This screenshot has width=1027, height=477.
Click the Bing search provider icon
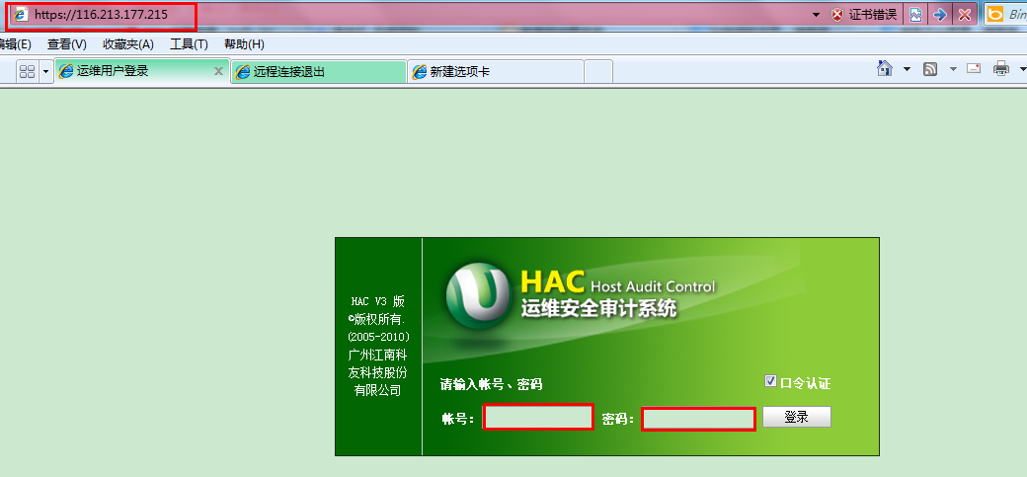click(x=995, y=14)
